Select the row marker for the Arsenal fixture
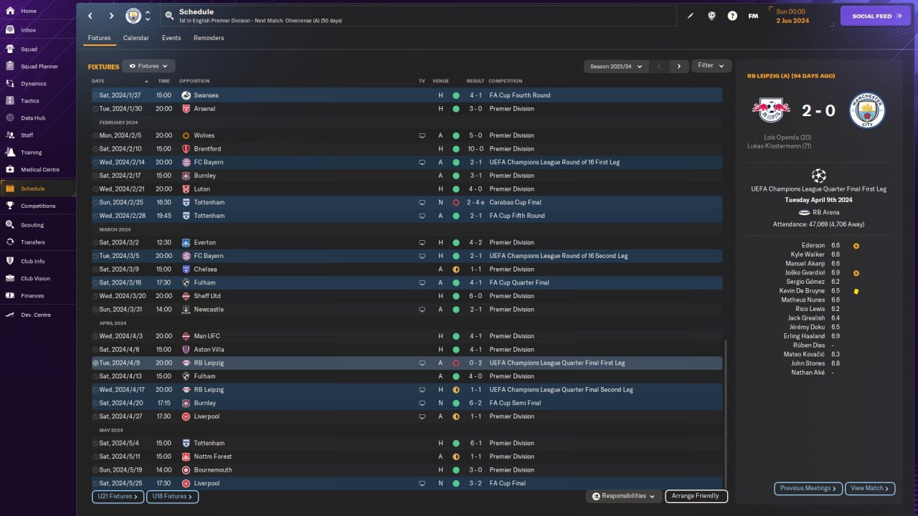The height and width of the screenshot is (516, 918). pos(95,109)
